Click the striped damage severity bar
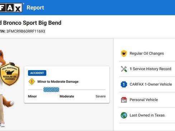 tap(51, 89)
